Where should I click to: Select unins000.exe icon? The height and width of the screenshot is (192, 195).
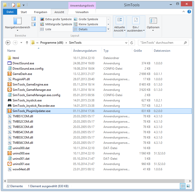pyautogui.click(x=9, y=153)
